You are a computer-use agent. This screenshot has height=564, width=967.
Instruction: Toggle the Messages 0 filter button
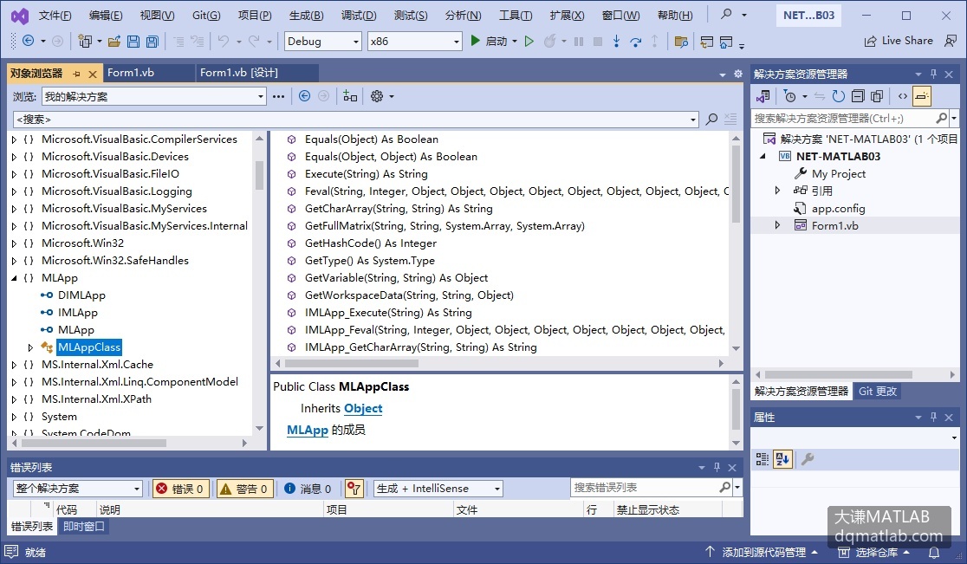(x=308, y=488)
